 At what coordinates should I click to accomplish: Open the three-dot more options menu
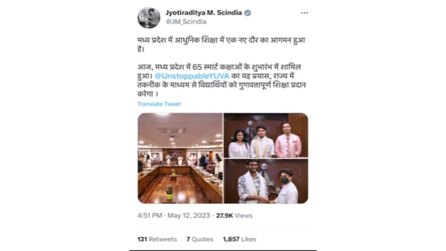coord(304,13)
